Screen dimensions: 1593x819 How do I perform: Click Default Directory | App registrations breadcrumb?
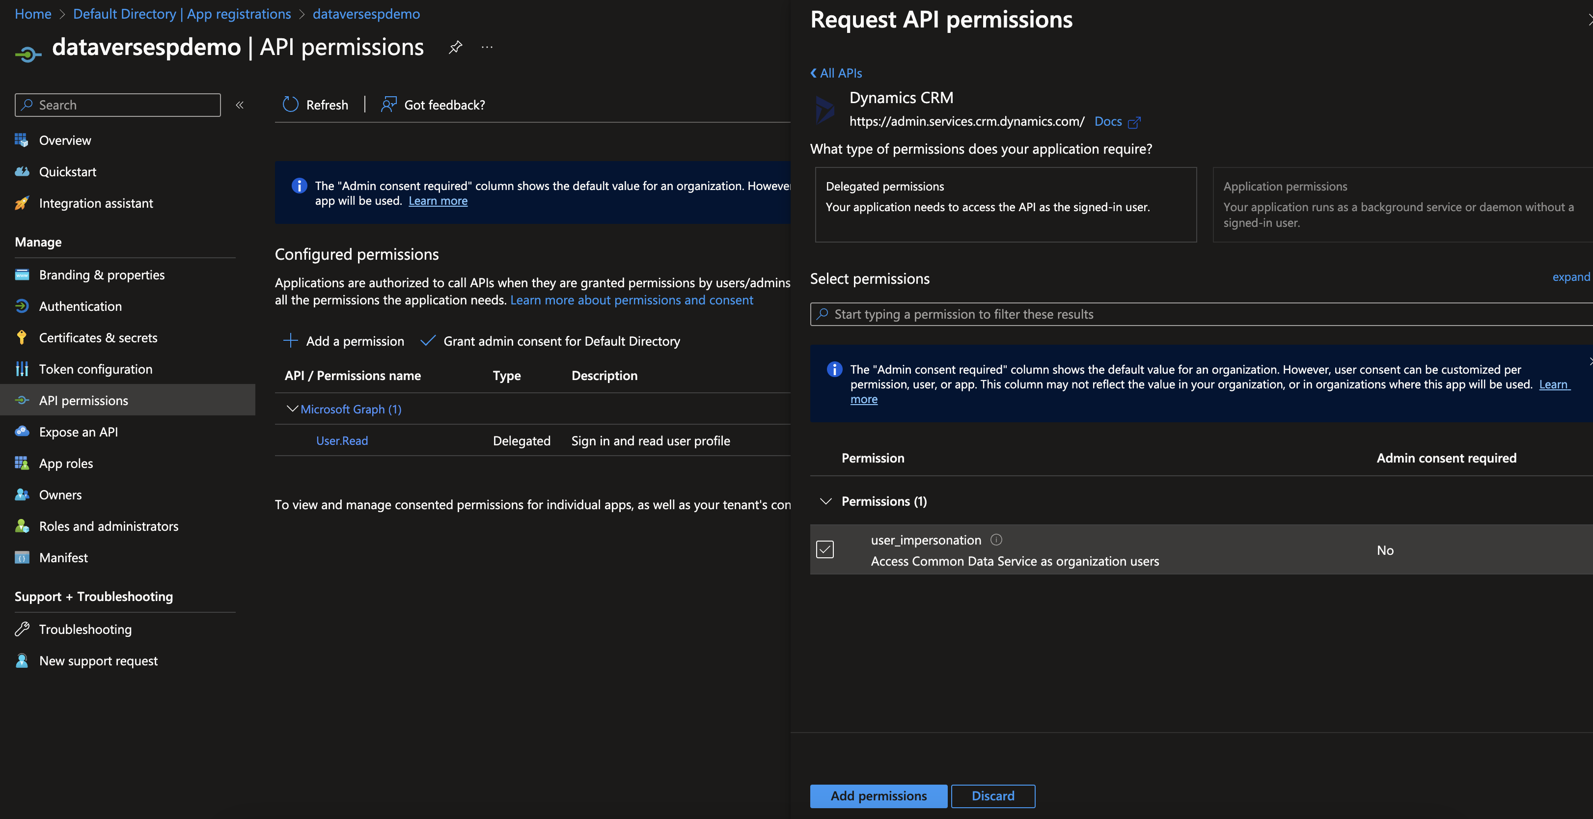[182, 14]
